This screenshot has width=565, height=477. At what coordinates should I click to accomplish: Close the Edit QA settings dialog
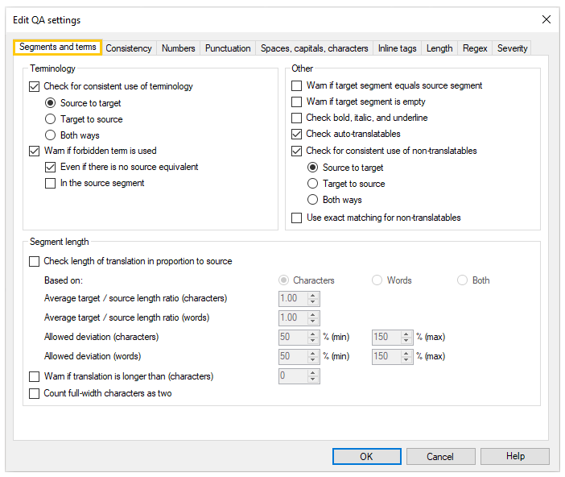[546, 19]
